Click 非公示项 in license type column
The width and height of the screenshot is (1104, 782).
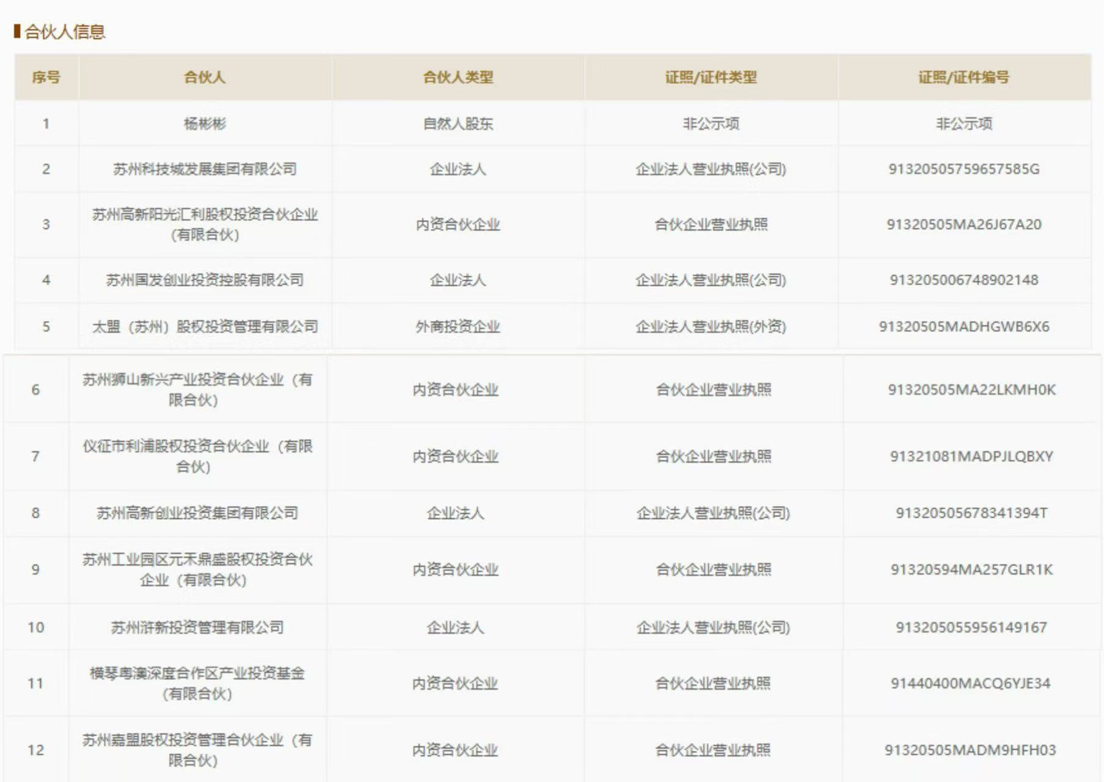[711, 124]
